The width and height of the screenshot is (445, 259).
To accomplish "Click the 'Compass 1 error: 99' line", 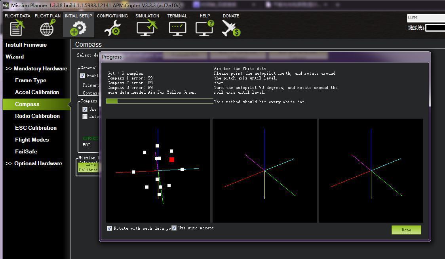I will (x=130, y=78).
